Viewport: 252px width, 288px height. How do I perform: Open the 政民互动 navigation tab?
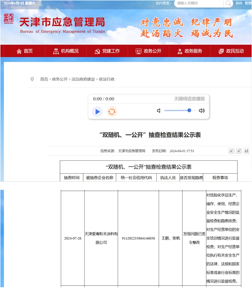(x=231, y=51)
